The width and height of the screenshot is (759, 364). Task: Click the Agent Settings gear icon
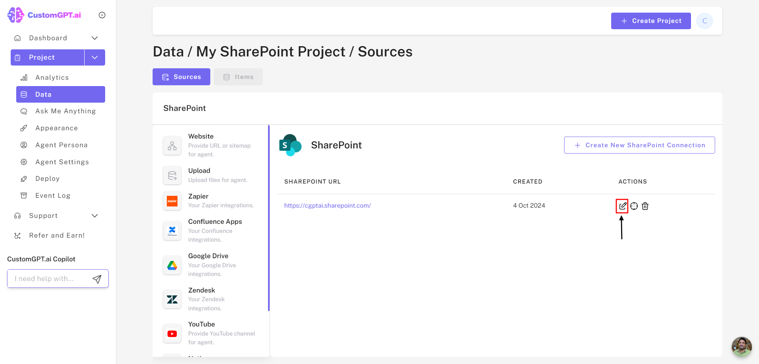pyautogui.click(x=24, y=162)
